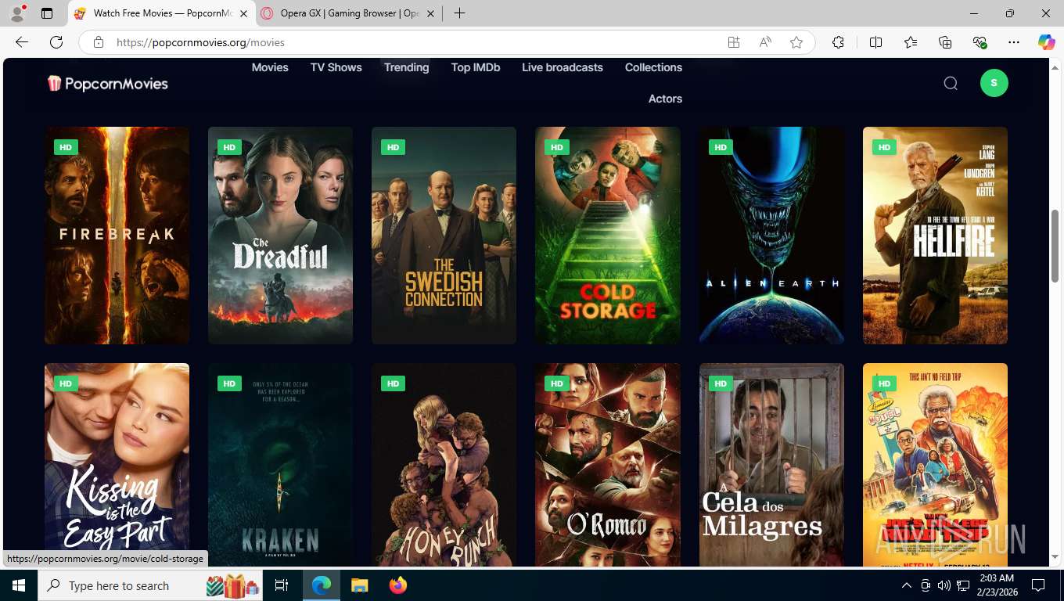Close the Opera GX tab
Viewport: 1064px width, 601px height.
(430, 13)
